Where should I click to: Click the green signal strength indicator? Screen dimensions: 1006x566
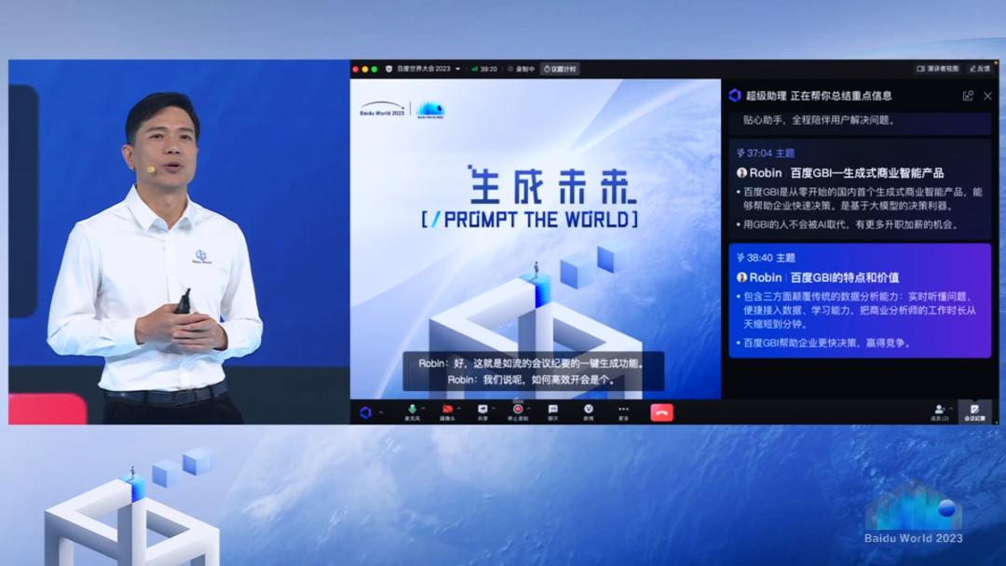click(x=475, y=69)
